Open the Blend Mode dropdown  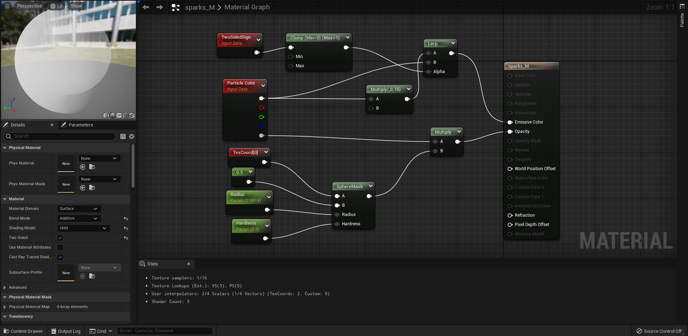point(79,219)
